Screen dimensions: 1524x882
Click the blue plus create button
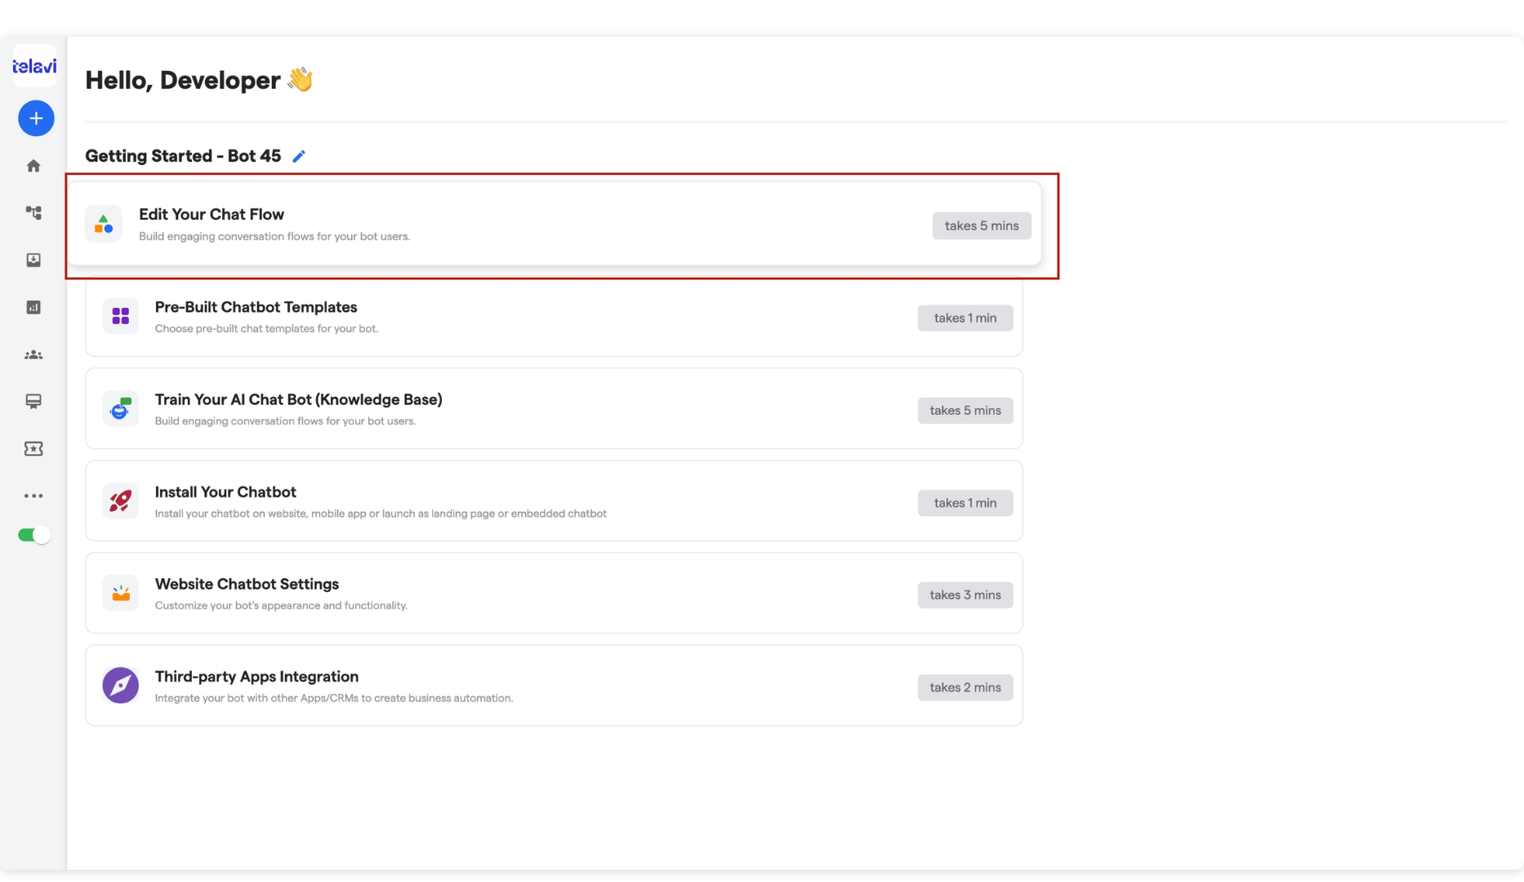(36, 118)
